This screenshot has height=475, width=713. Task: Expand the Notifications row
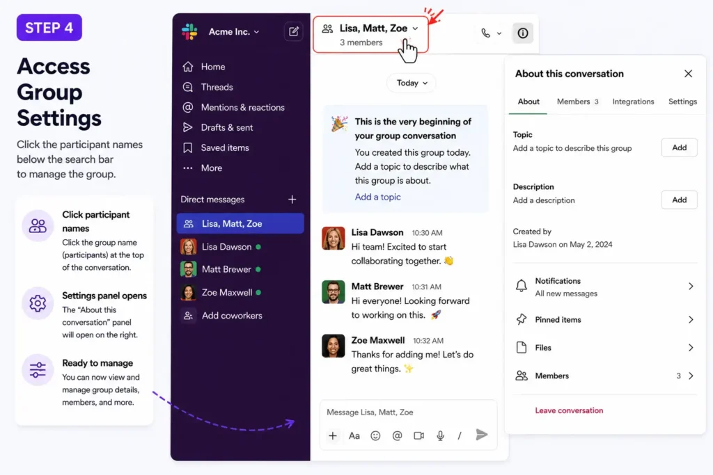point(605,287)
